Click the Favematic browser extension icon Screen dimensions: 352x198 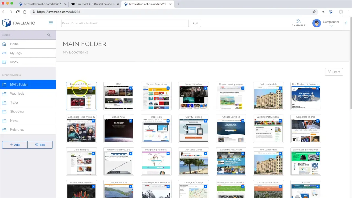pos(331,12)
